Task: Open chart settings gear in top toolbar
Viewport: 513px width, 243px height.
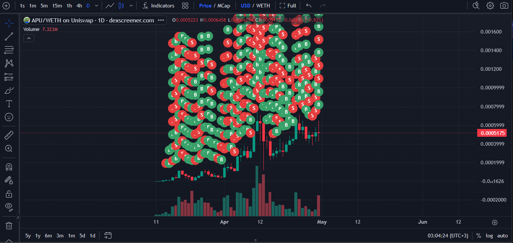Action: 490,6
